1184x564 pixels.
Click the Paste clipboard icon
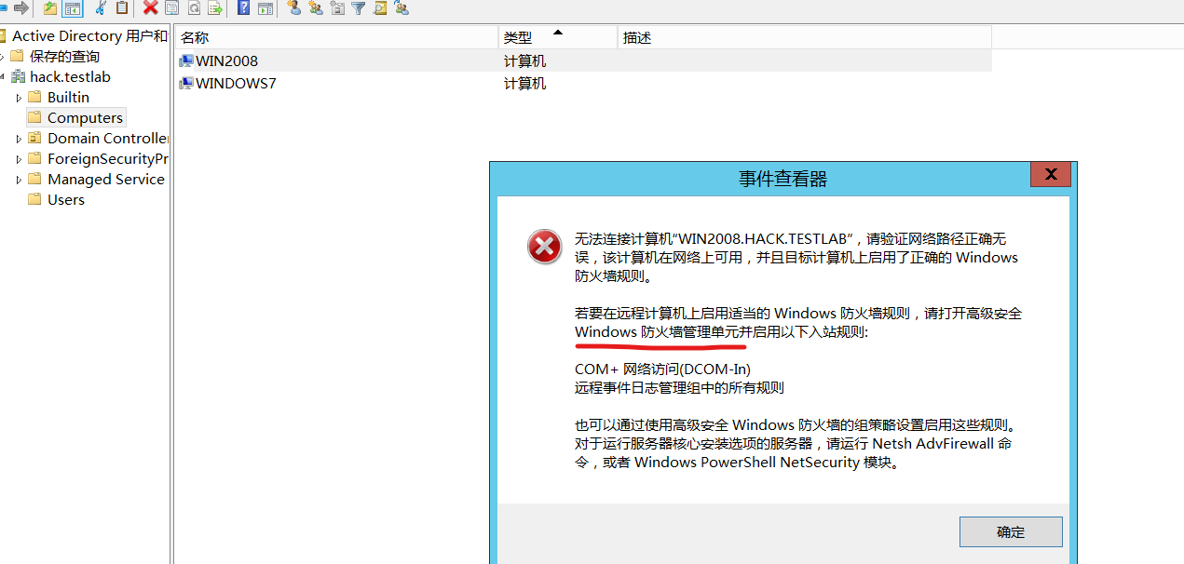tap(122, 8)
